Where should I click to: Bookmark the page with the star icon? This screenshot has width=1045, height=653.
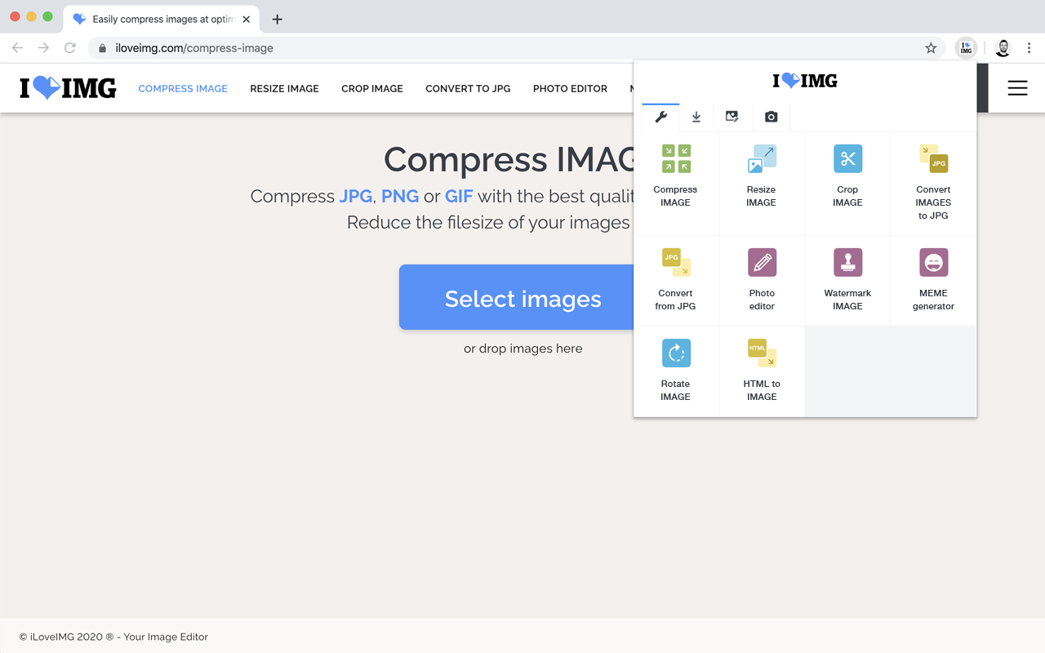[x=931, y=48]
